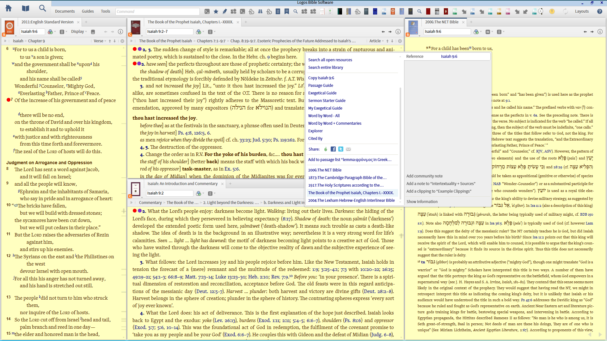The height and width of the screenshot is (341, 607).
Task: Close the Isaiah chapters locator bar
Action: click(x=400, y=41)
